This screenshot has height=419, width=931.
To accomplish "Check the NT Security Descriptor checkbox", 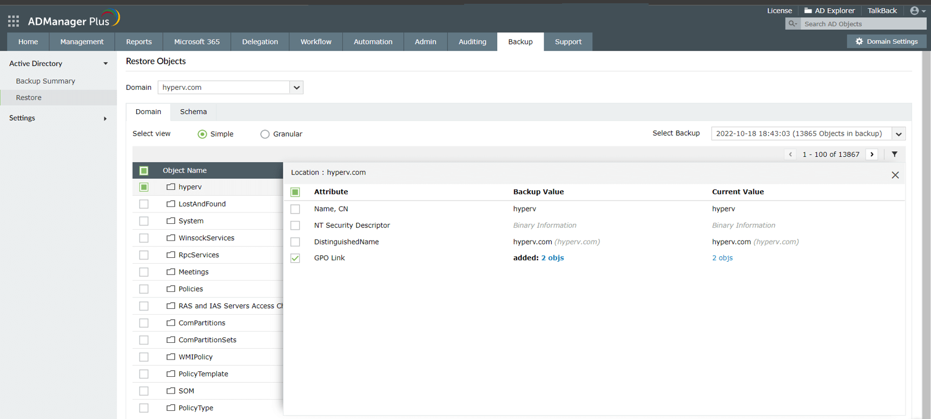I will [x=295, y=225].
